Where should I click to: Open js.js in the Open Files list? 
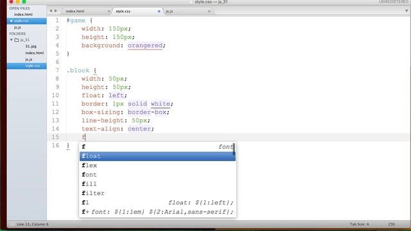(x=17, y=27)
